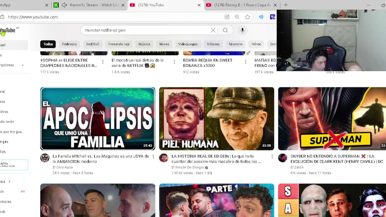Select the Mixes filter chip
Screen dimensions: 386x217
[164, 44]
